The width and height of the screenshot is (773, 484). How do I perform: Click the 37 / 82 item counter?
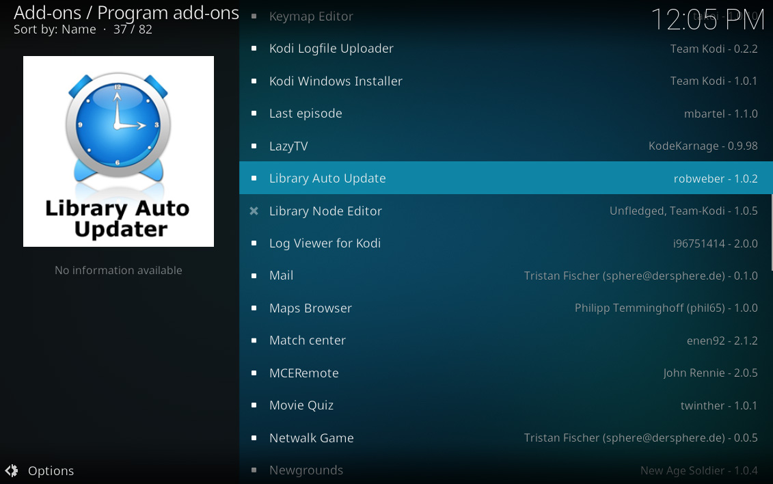[x=133, y=29]
